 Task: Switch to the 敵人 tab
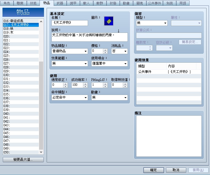[86, 3]
